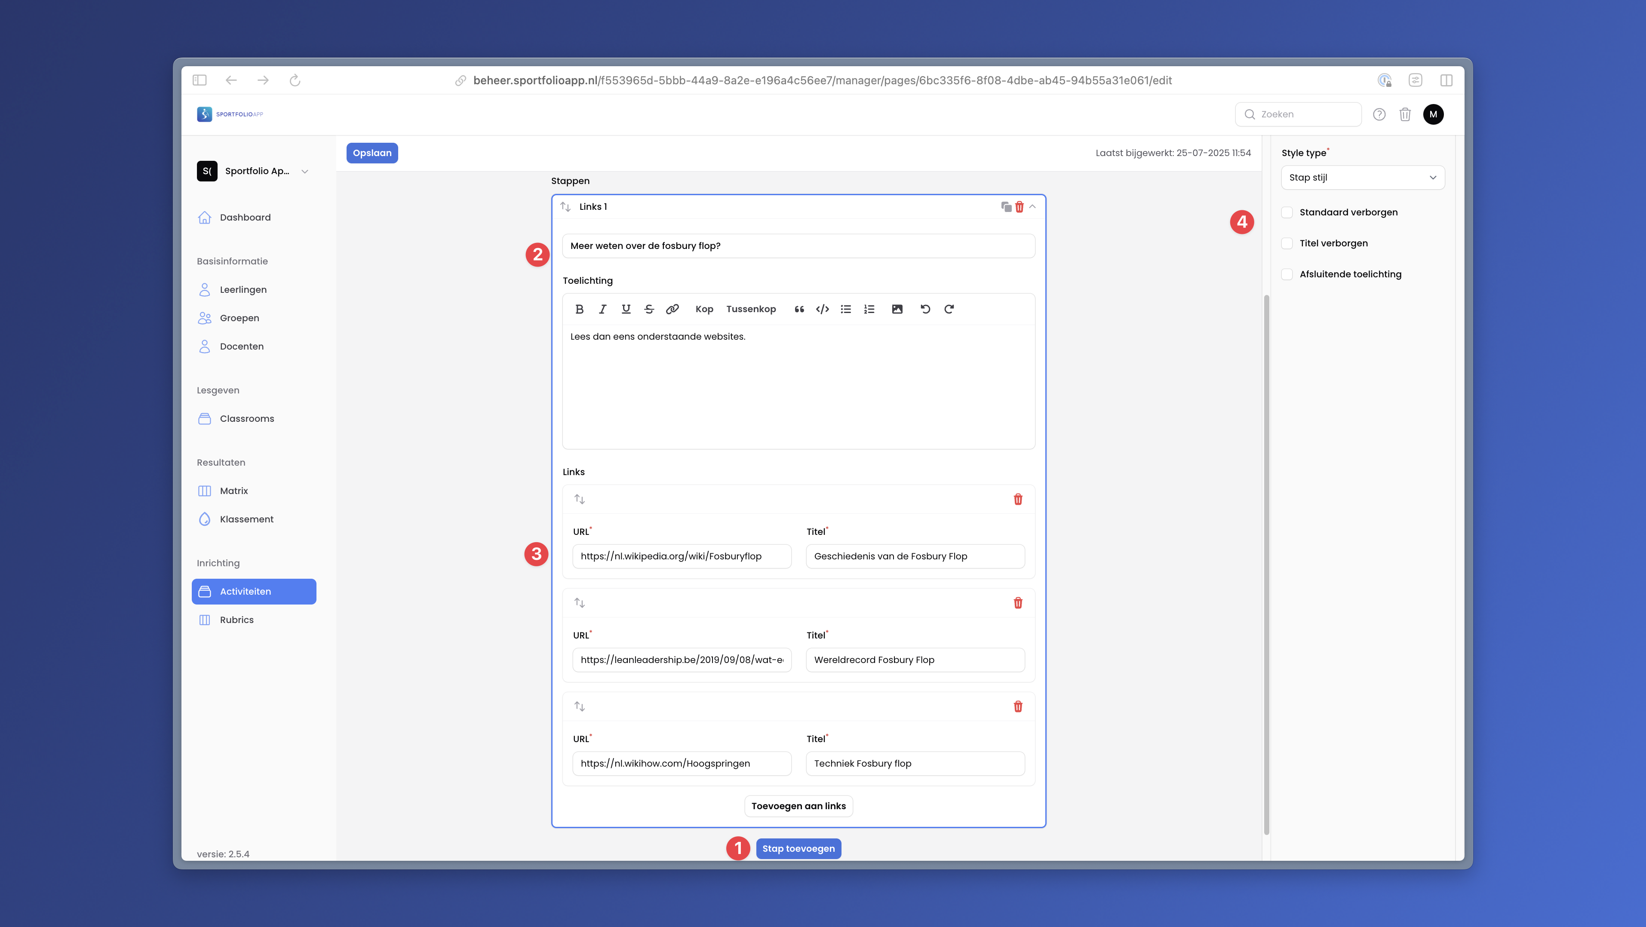
Task: Apply strikethrough formatting in Toelichting editor
Action: pyautogui.click(x=648, y=309)
